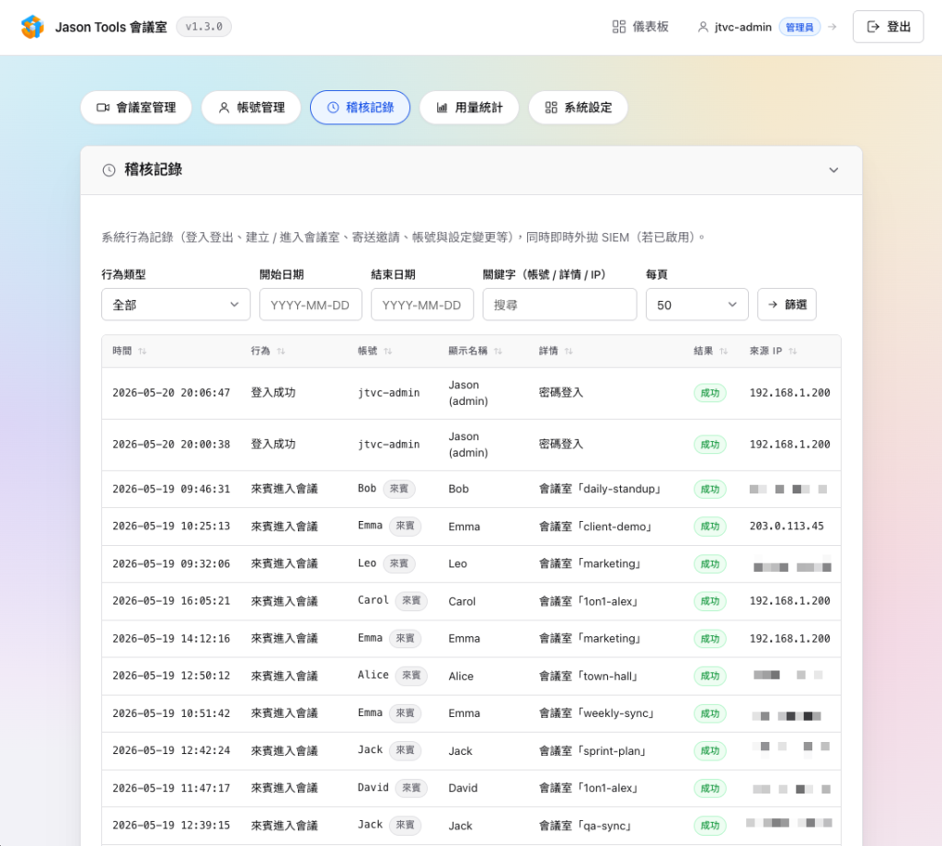Screen dimensions: 942x846
Task: Sort by 顯示名稱 column sort icon
Action: [498, 351]
